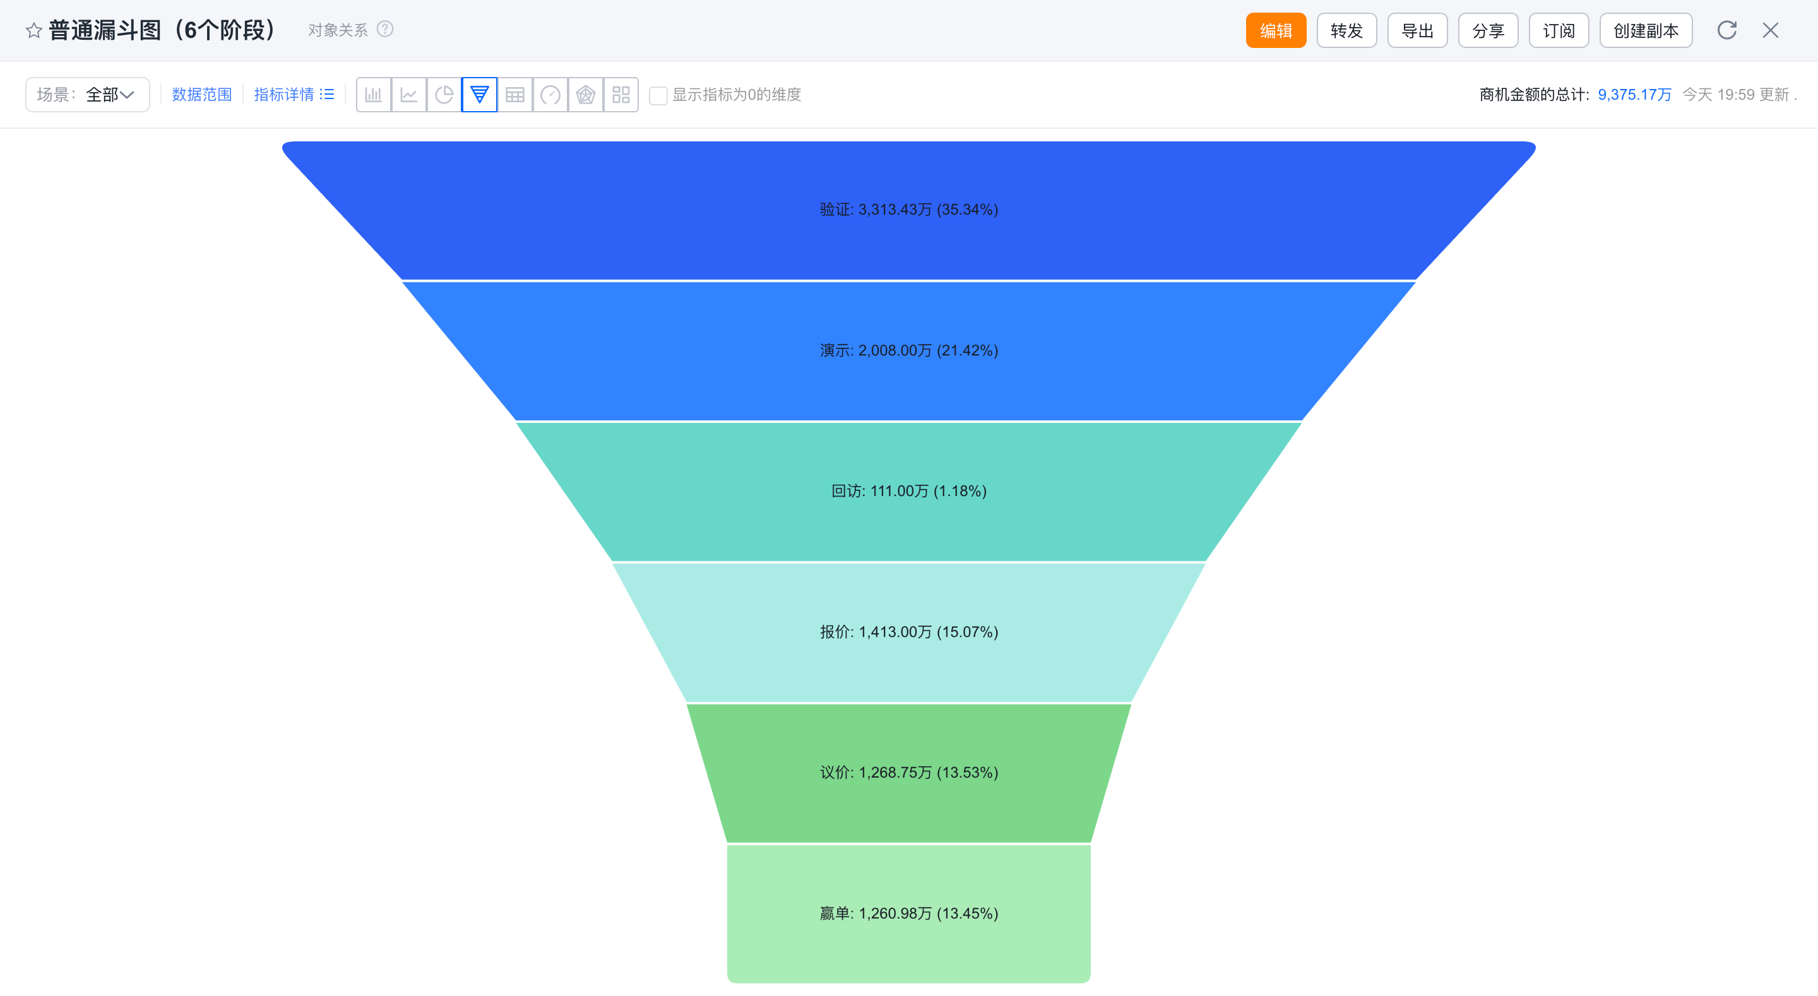
Task: Enable 显示指标为0的维度 checkbox
Action: pyautogui.click(x=658, y=95)
